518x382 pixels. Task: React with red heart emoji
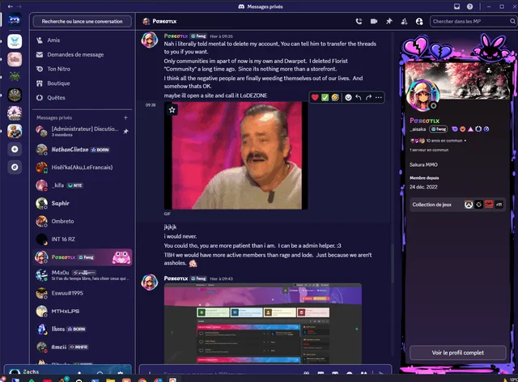pos(315,97)
